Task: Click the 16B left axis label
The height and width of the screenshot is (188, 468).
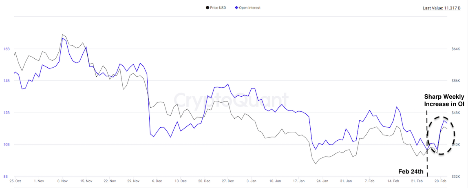Action: (x=7, y=49)
